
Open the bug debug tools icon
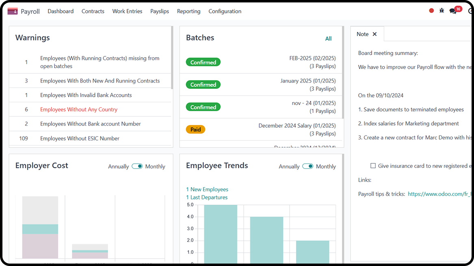(442, 11)
